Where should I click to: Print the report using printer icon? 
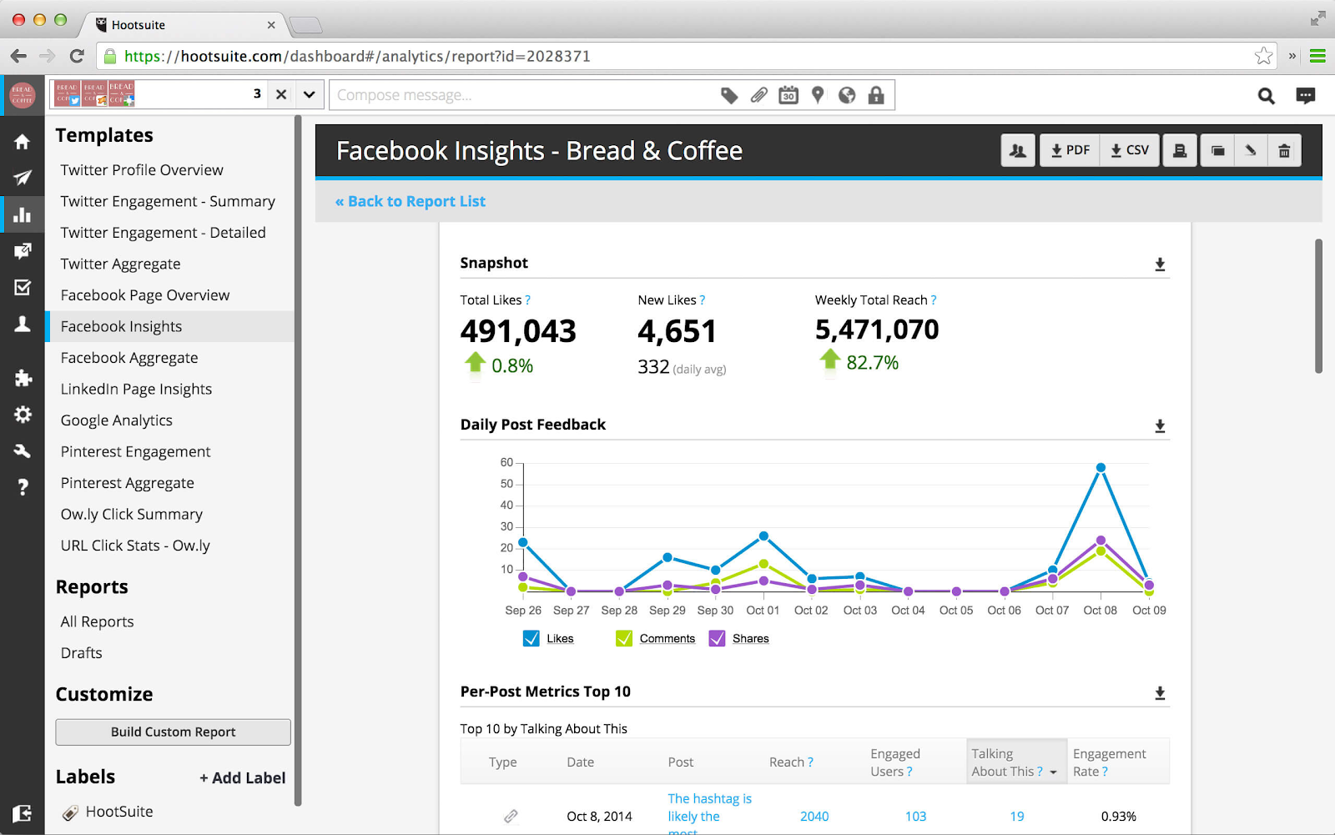point(1180,151)
